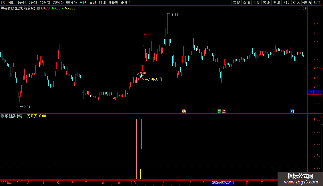
Task: Click the MA20 indicator label
Action: click(x=46, y=8)
